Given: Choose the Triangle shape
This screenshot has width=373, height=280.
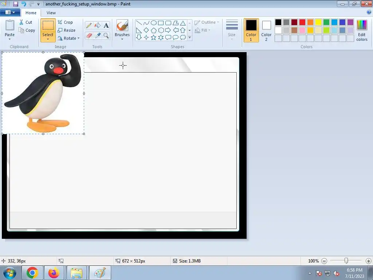Looking at the screenshot, I should pyautogui.click(x=183, y=23).
